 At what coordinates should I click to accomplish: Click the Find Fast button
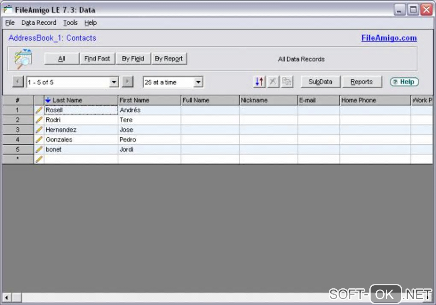coord(97,59)
